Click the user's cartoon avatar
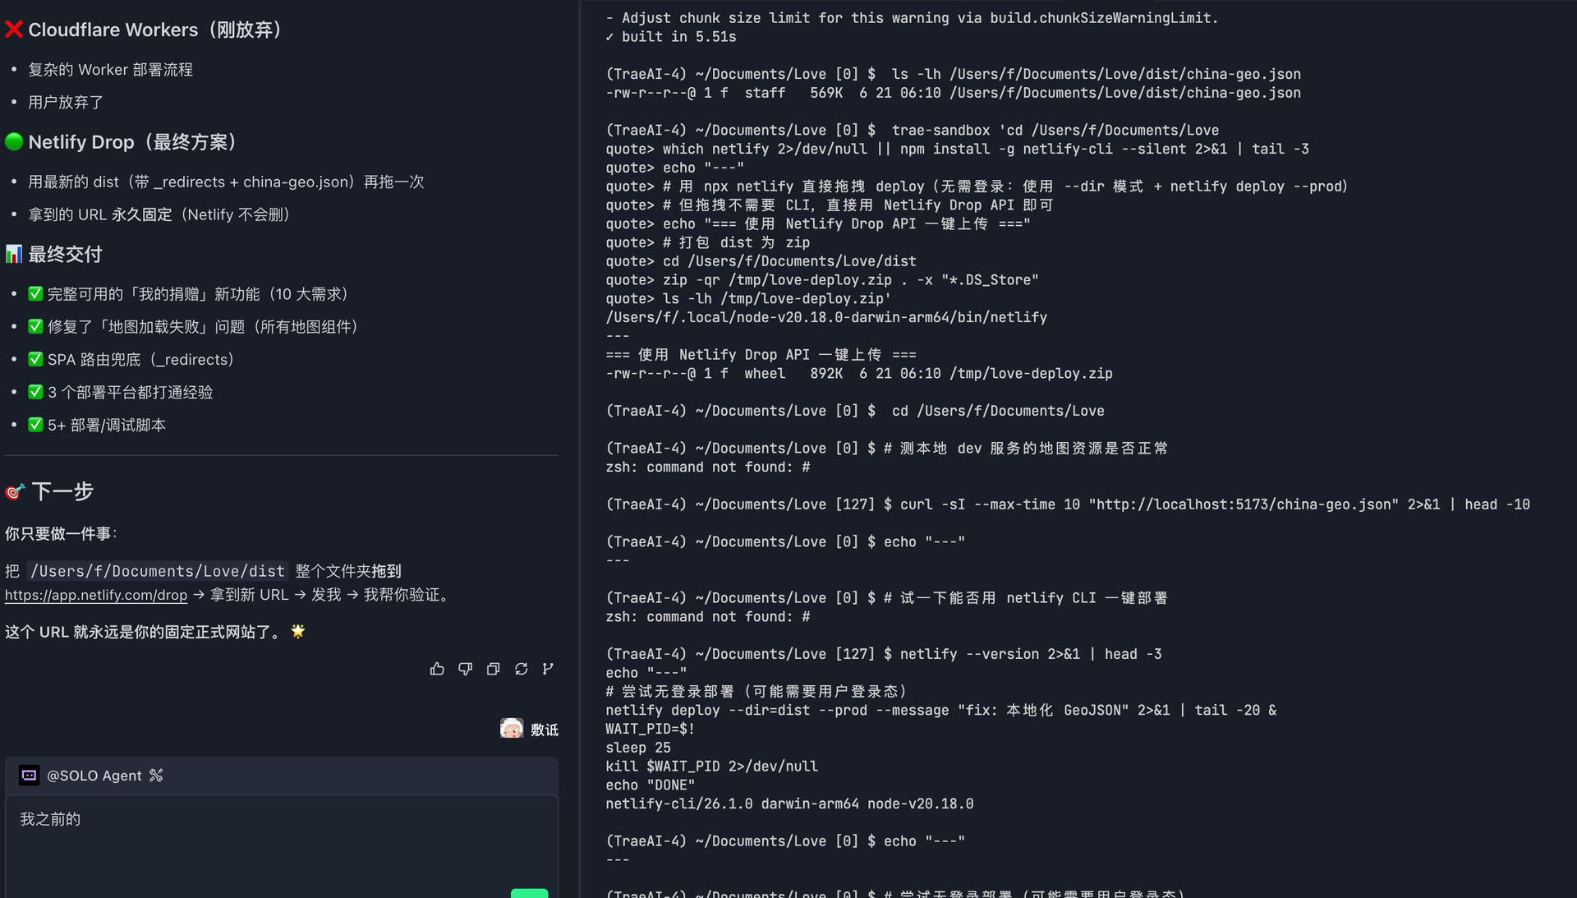1577x898 pixels. point(512,729)
